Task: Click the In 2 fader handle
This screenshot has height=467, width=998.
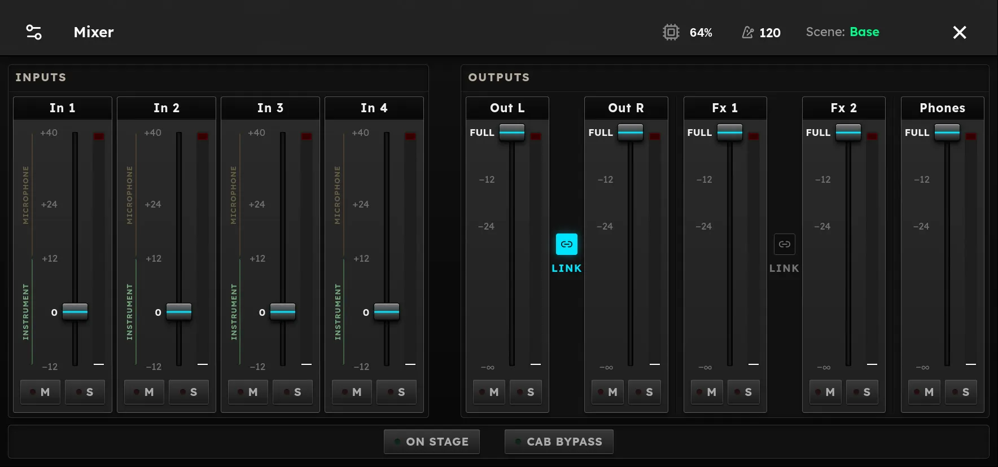Action: [179, 311]
